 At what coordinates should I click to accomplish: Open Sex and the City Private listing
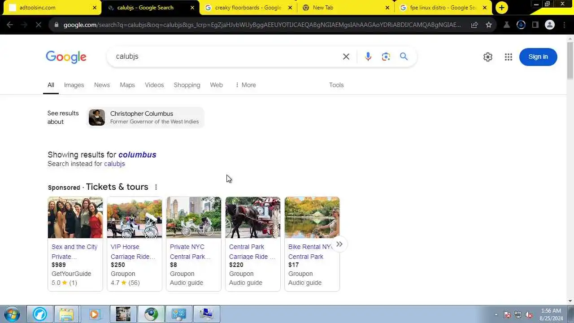tap(74, 252)
